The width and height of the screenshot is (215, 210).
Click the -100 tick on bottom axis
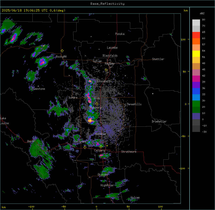pyautogui.click(x=31, y=207)
